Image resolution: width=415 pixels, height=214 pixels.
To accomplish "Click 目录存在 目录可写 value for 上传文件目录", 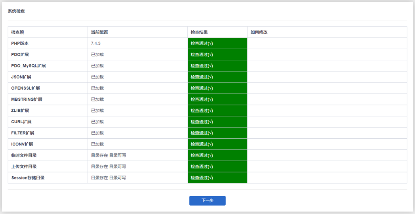I will coord(109,166).
